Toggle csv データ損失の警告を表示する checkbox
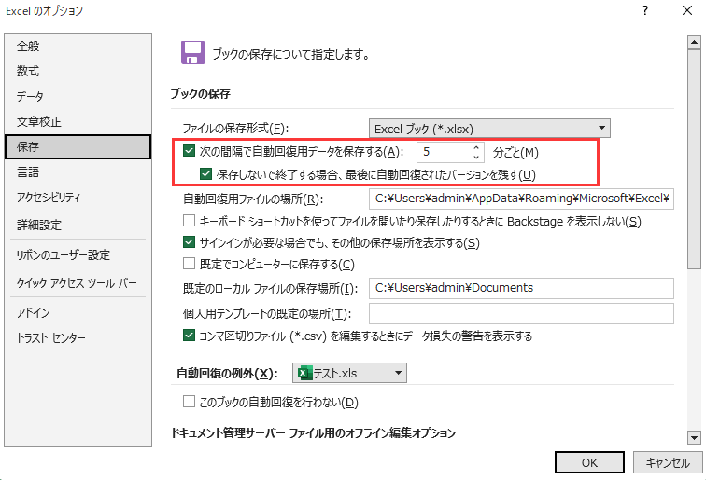Image resolution: width=706 pixels, height=480 pixels. pyautogui.click(x=189, y=336)
